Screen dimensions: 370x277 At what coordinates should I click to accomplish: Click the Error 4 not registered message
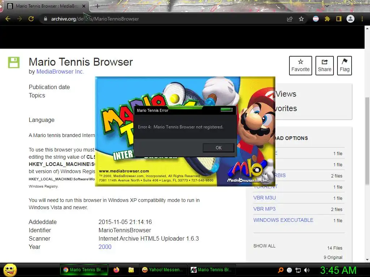(181, 127)
